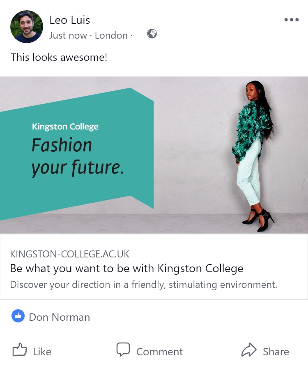This screenshot has height=366, width=308.
Task: Open "Be what you want to be" link title
Action: click(x=126, y=269)
